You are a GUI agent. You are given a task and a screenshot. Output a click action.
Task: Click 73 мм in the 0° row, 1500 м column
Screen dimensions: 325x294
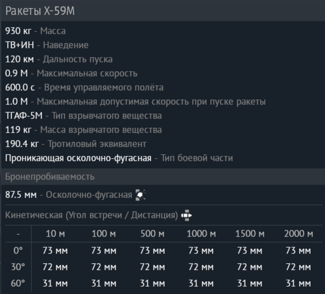[250, 251]
